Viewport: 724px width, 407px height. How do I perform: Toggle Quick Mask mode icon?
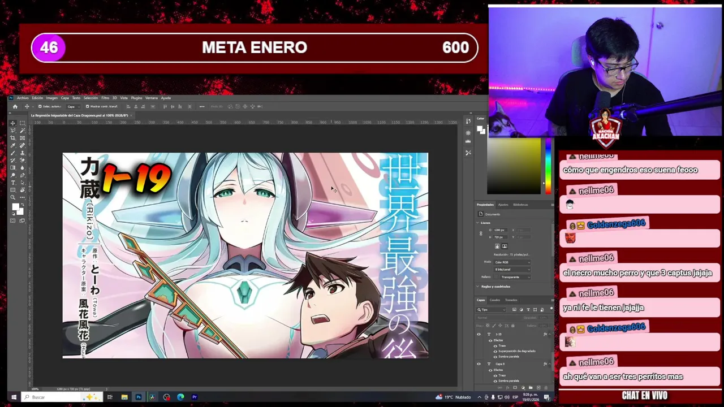pos(12,220)
